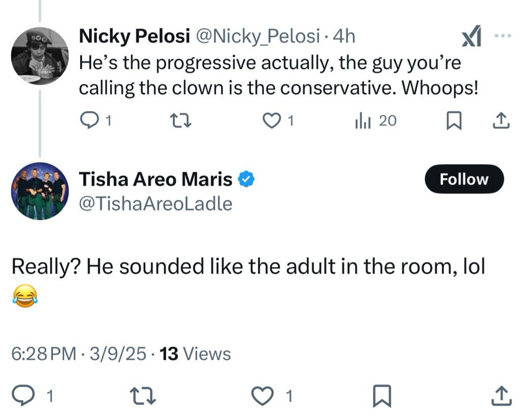
Task: Open the @Nicky_Pelosi handle link
Action: pyautogui.click(x=257, y=36)
